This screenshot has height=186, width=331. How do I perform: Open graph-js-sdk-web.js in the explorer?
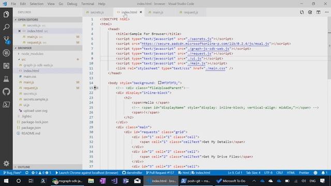click(38, 65)
